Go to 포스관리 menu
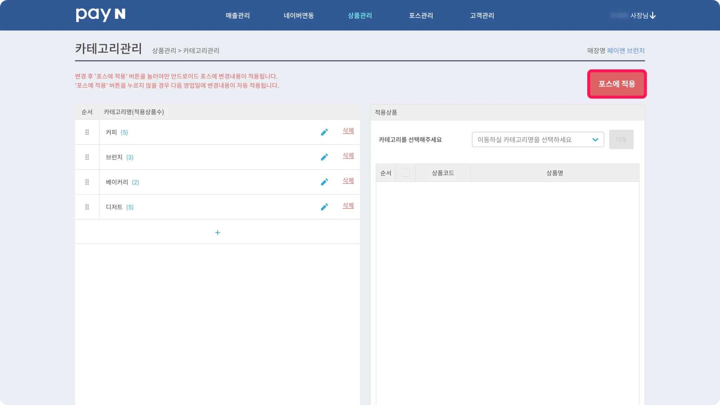 421,15
